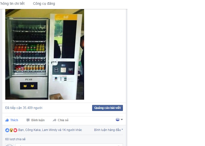Screen dimensions: 205x146
Task: Expand the post-as page selector arrow
Action: (x=122, y=119)
